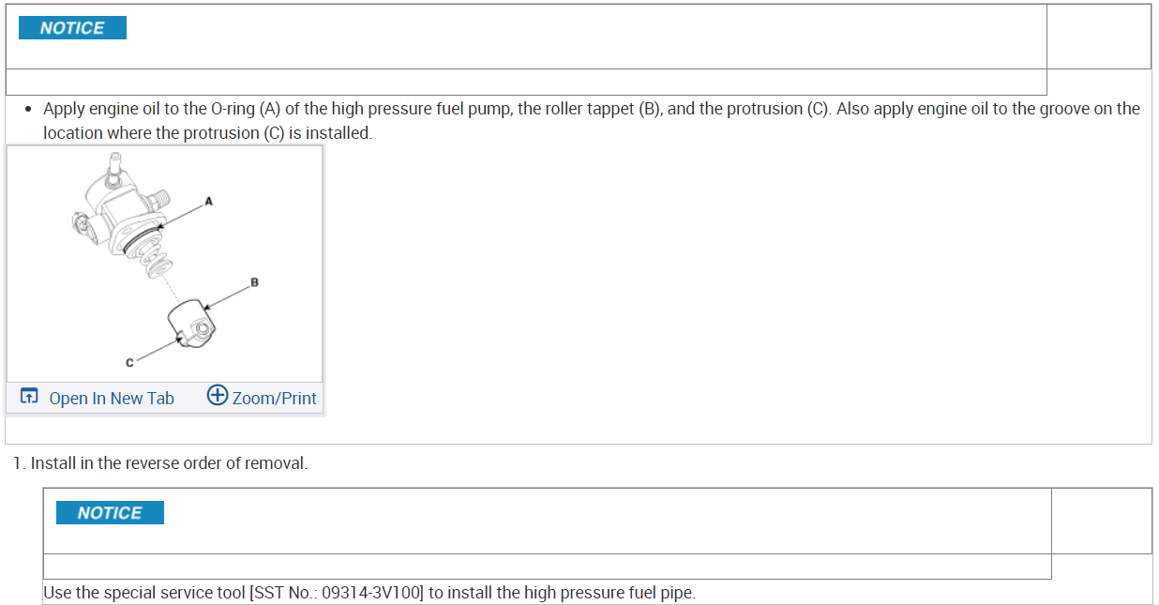
Task: Click the blank row beneath the top NOTICE
Action: (x=525, y=82)
